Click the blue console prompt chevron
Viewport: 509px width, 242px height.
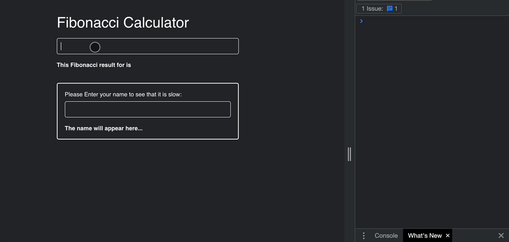[361, 21]
